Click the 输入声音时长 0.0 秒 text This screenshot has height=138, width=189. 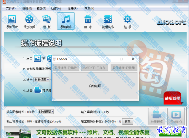click(x=95, y=112)
